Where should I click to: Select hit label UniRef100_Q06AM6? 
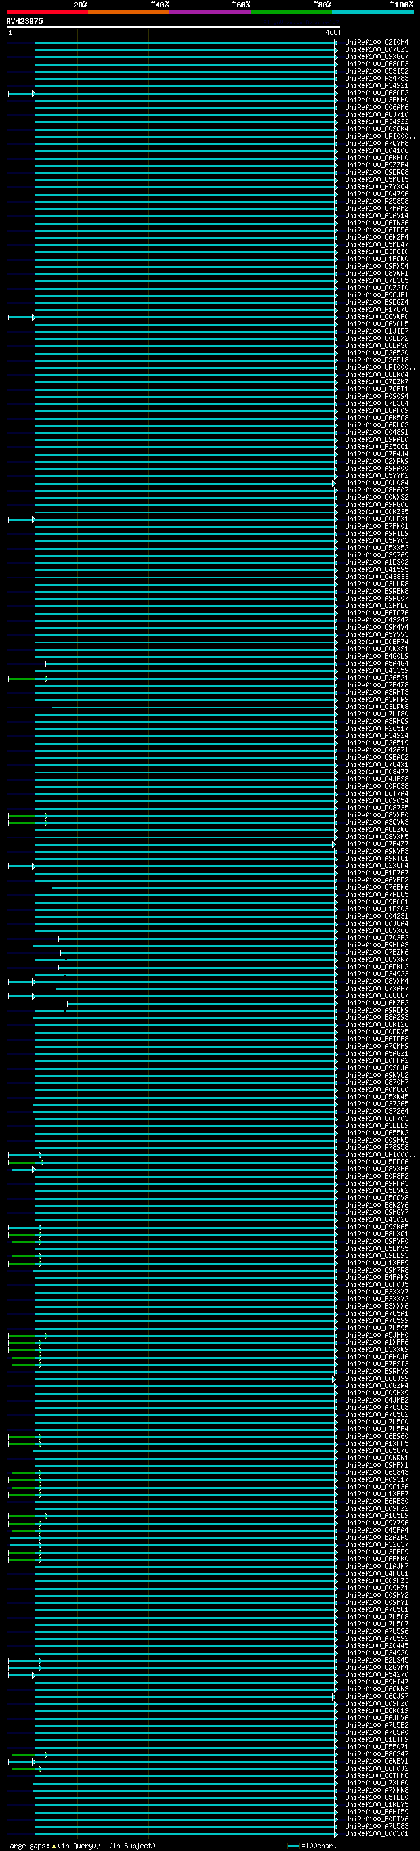point(377,107)
